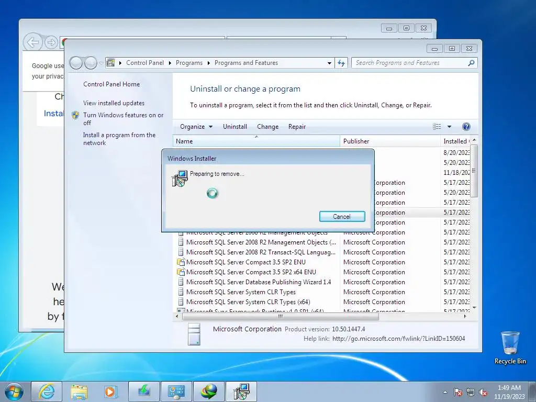
Task: Sort by the Publisher column header
Action: (x=390, y=141)
